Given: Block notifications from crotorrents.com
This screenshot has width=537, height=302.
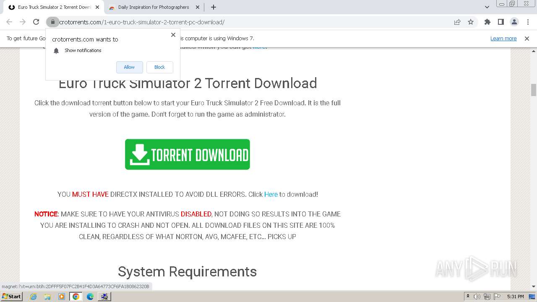Looking at the screenshot, I should point(159,67).
